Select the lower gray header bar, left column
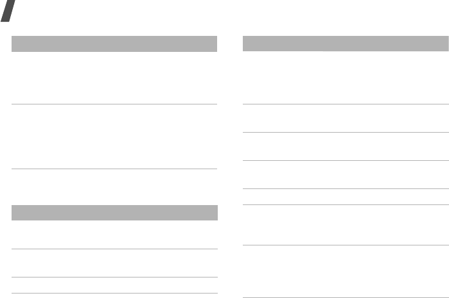The image size is (449, 298). click(x=114, y=213)
